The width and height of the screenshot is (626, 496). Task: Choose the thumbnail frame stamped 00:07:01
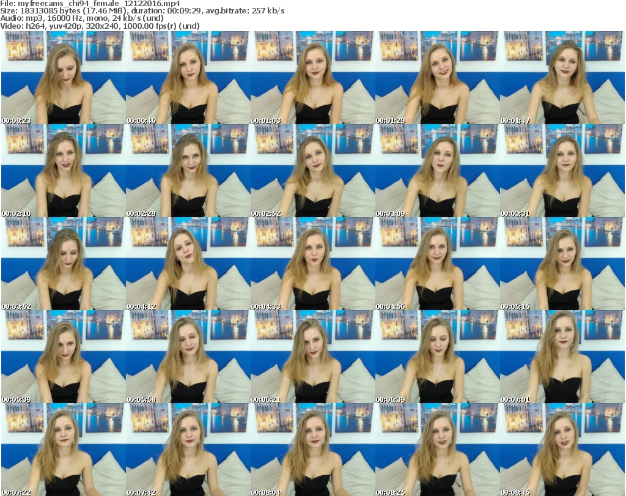(562, 357)
